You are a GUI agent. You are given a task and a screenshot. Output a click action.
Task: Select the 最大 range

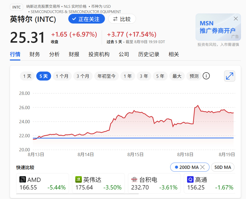(x=177, y=76)
